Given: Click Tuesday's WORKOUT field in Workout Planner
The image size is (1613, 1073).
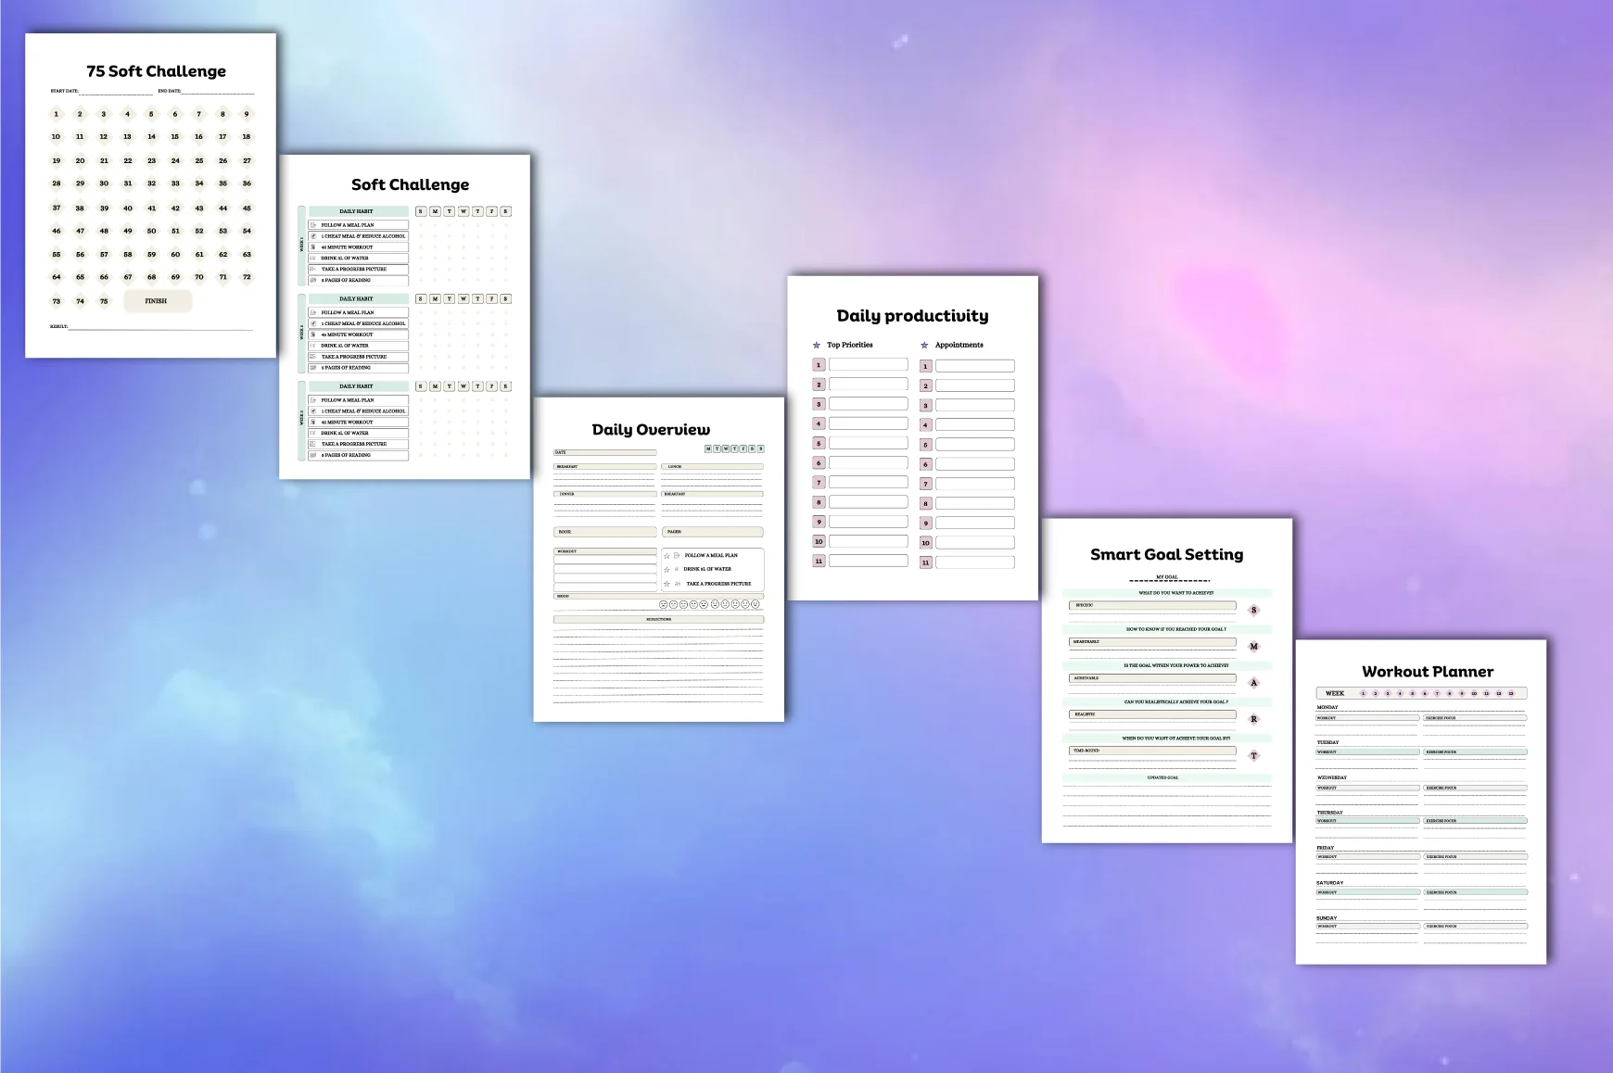Looking at the screenshot, I should 1368,752.
